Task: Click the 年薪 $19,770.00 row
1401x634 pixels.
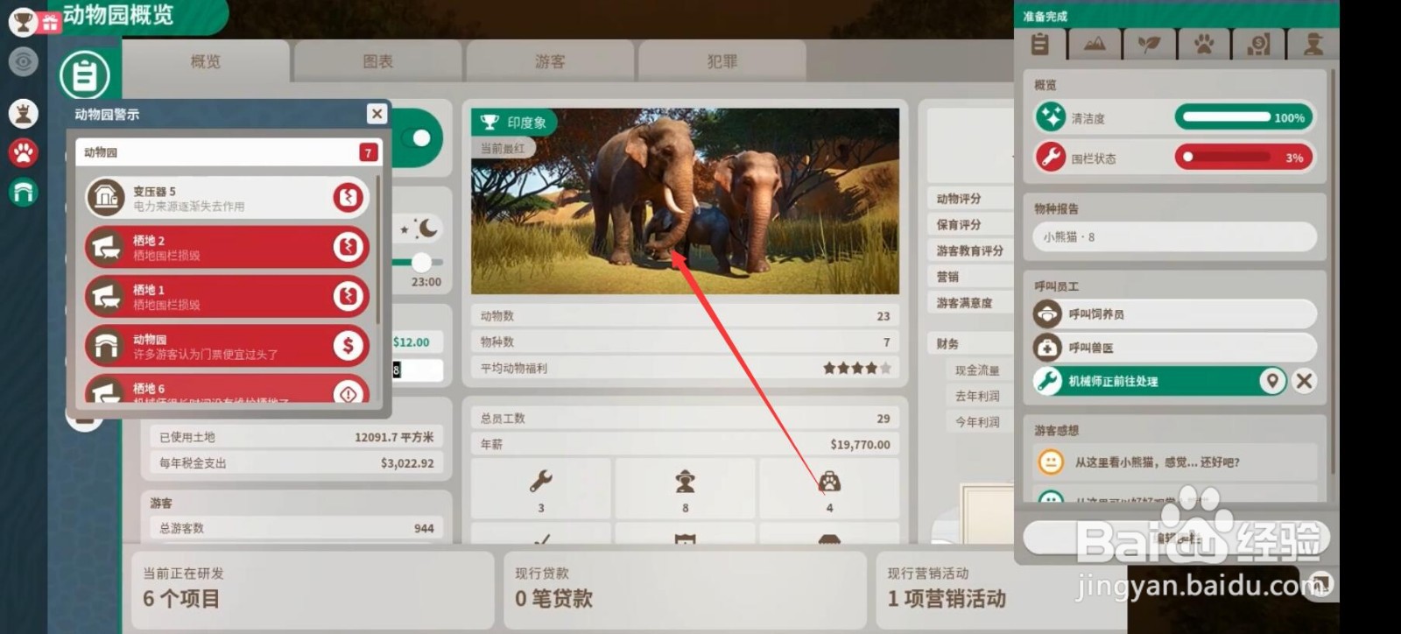Action: point(685,444)
